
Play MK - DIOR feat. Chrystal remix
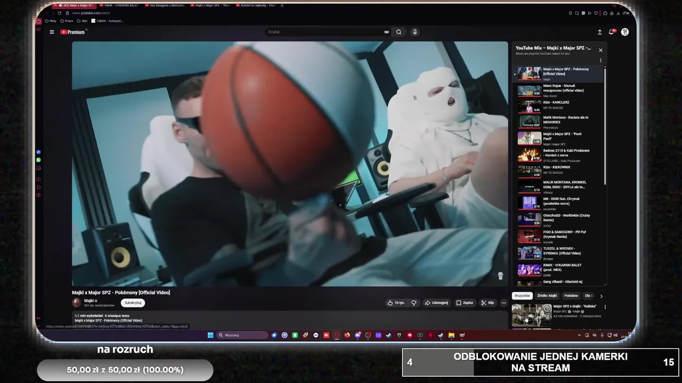tap(558, 203)
